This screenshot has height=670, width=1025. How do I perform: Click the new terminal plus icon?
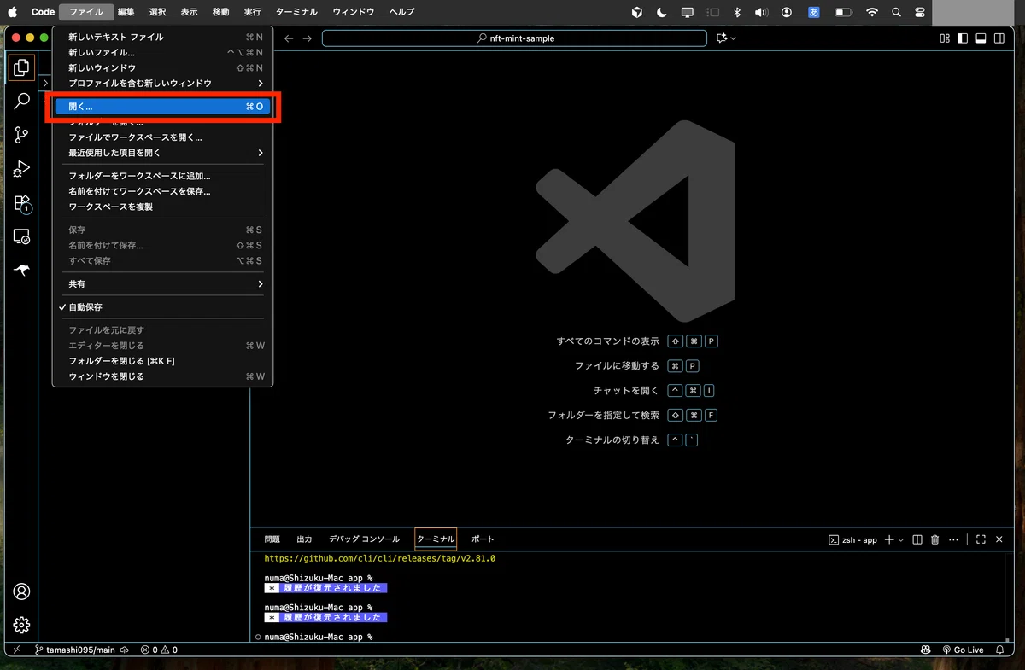tap(889, 539)
